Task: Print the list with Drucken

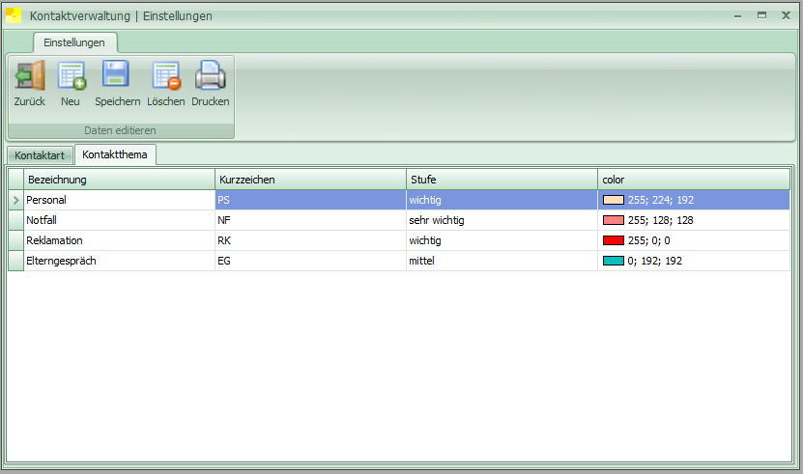Action: pyautogui.click(x=210, y=76)
